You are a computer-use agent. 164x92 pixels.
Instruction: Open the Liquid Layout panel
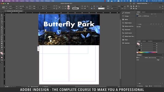[x=128, y=33]
